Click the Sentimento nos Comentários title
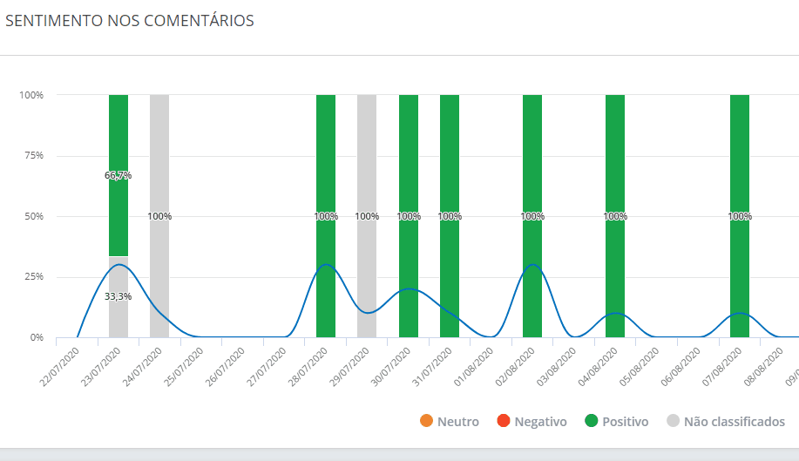This screenshot has height=461, width=799. pos(130,21)
